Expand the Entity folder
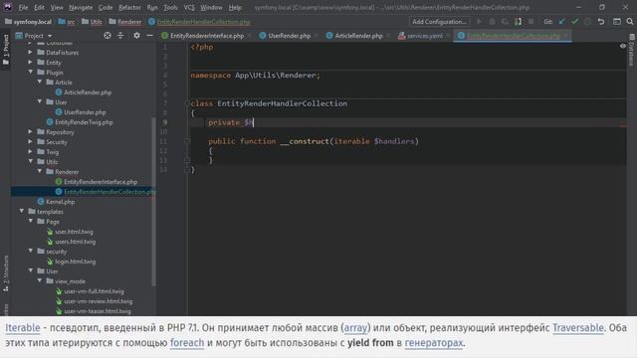The height and width of the screenshot is (358, 637). pos(30,62)
